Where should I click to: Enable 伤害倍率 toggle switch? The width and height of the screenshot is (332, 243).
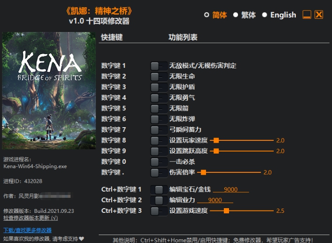click(159, 172)
